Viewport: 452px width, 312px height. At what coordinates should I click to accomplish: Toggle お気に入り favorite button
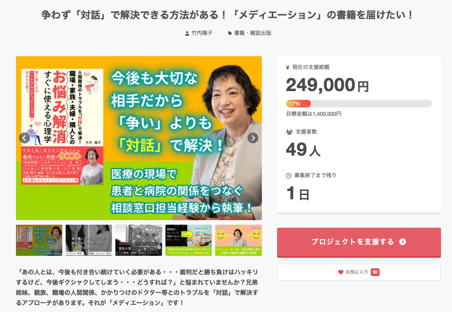359,272
